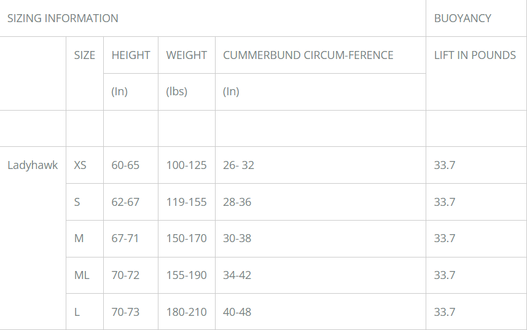Click the 67-71 height value
527x330 pixels.
[125, 238]
